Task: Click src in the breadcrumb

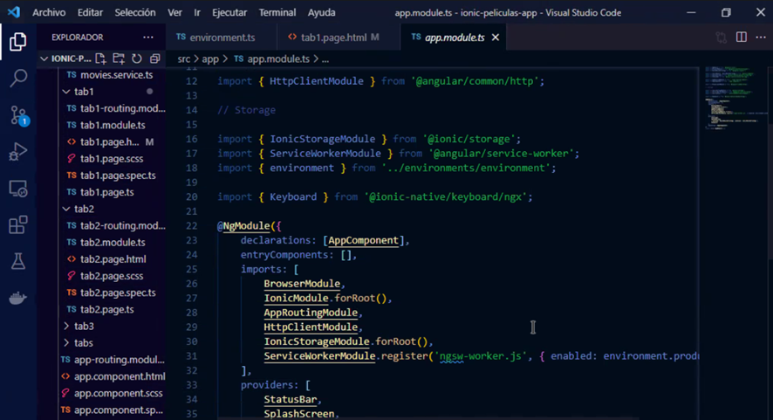Action: (184, 59)
